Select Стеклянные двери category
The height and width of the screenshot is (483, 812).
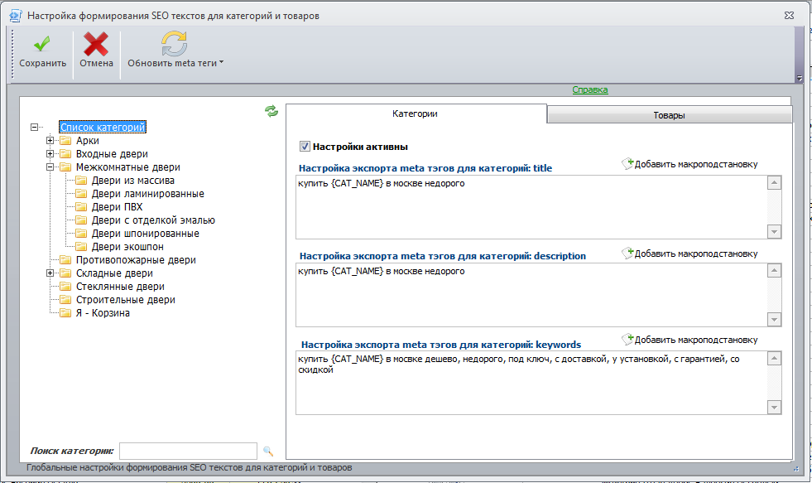(120, 287)
